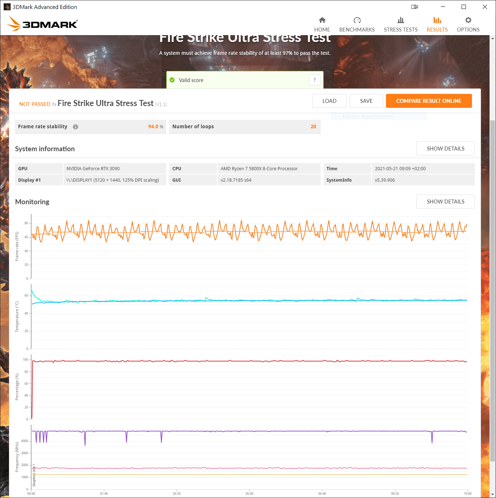This screenshot has height=498, width=496.
Task: Minimize the 3DMark window
Action: tap(443, 7)
